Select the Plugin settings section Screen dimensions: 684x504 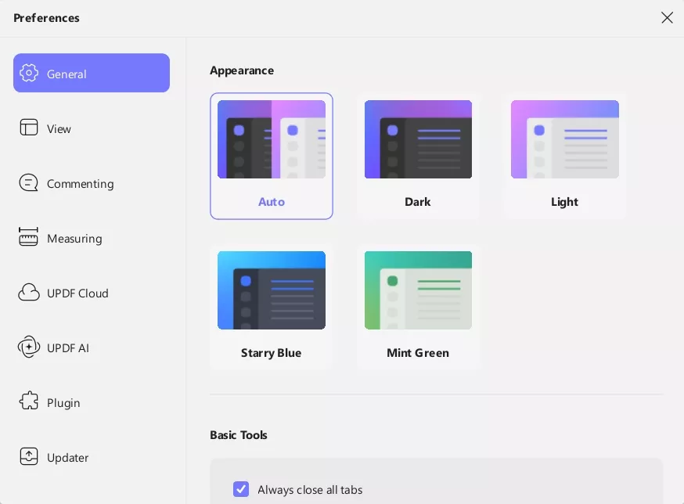92,402
